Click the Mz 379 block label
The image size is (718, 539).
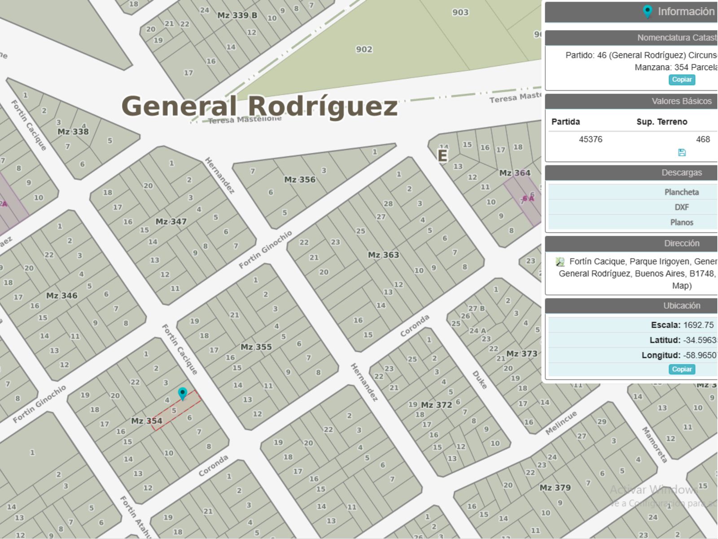[555, 488]
